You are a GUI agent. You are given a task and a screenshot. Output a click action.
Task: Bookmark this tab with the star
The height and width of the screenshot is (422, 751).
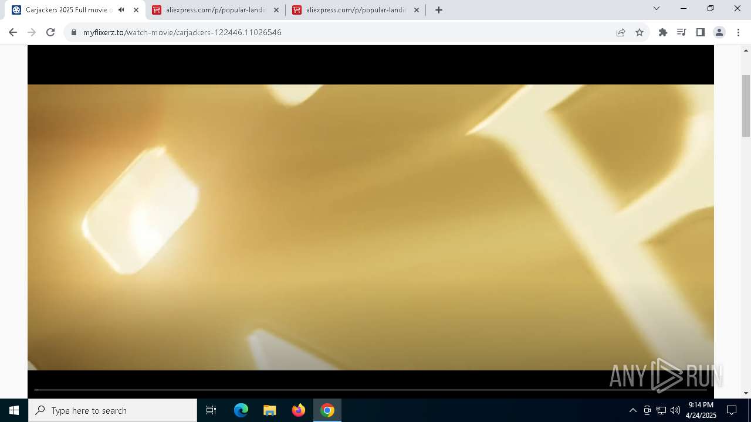coord(640,32)
